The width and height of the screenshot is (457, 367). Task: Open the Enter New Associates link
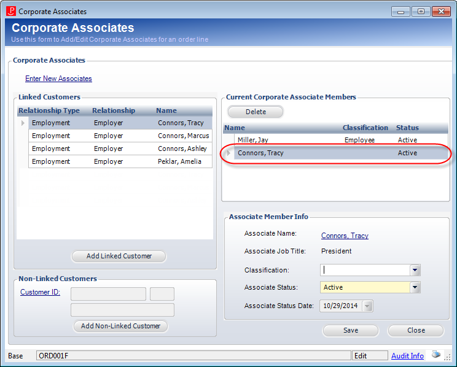[x=58, y=79]
